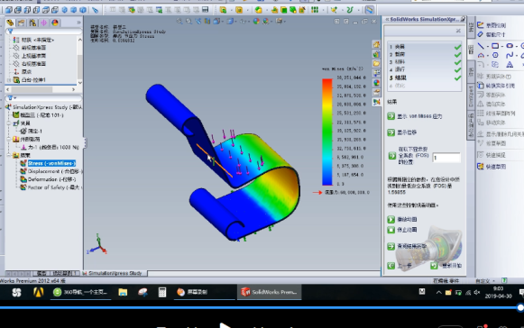Click the von Mises color legend bar

[x=327, y=132]
